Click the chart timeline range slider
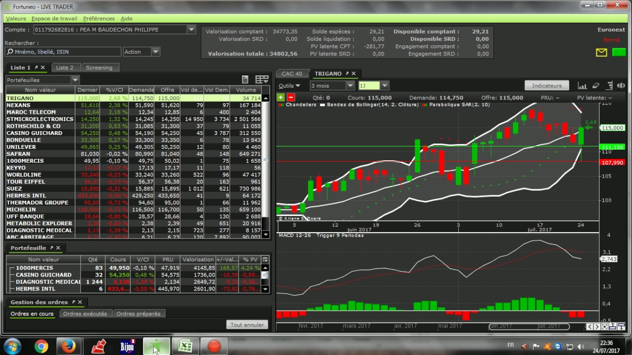 click(x=528, y=326)
